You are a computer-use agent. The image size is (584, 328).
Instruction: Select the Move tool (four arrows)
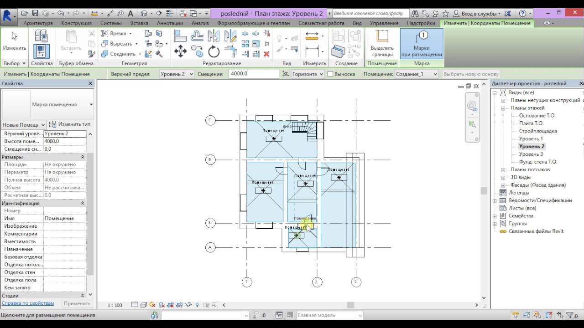click(181, 51)
